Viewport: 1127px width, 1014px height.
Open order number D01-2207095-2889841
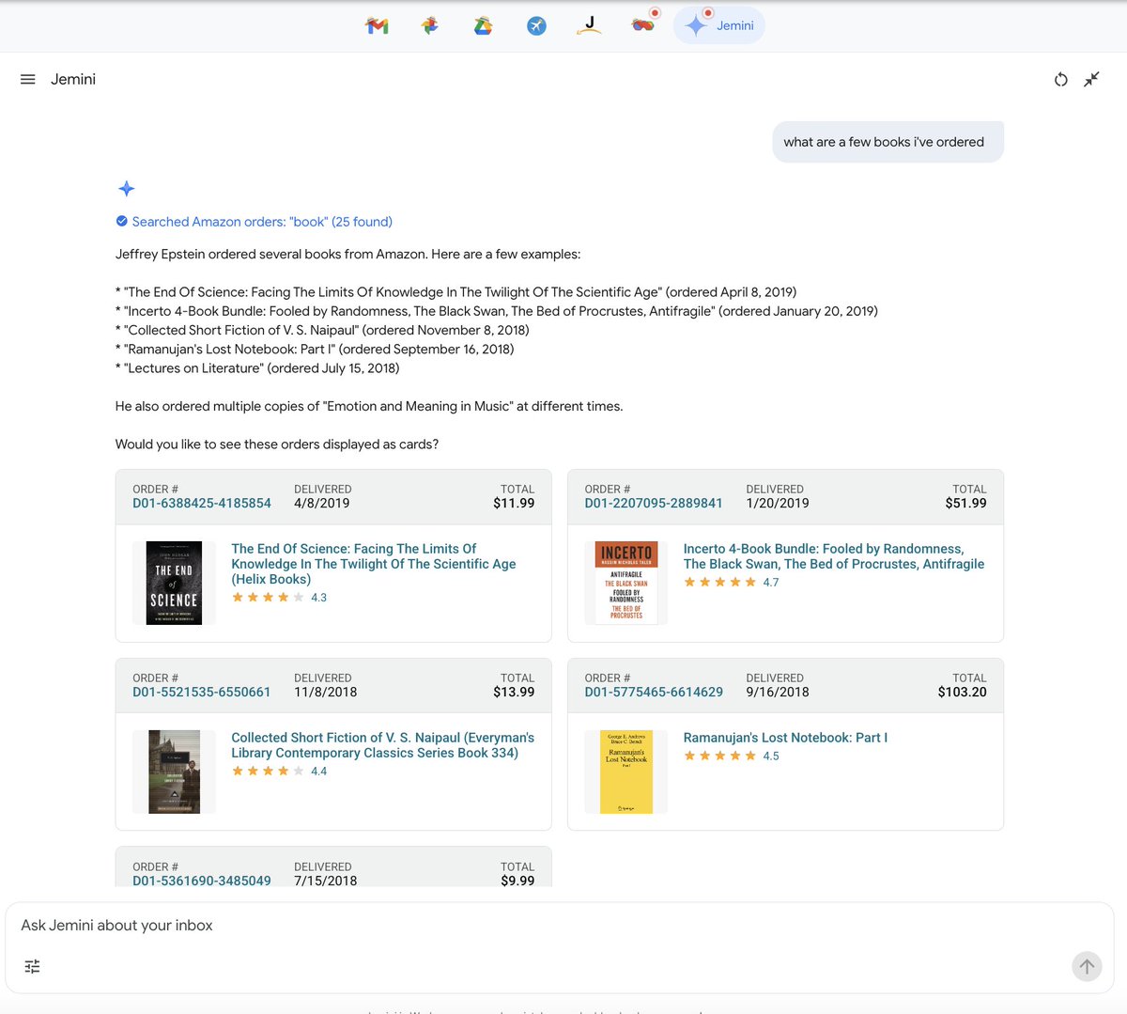pos(654,504)
